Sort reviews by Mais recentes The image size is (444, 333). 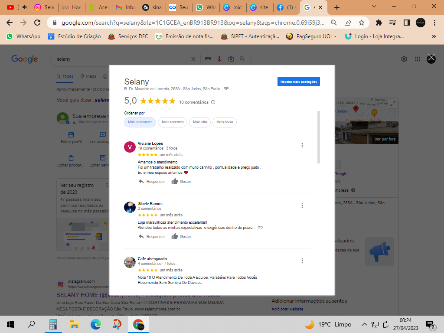tap(173, 122)
